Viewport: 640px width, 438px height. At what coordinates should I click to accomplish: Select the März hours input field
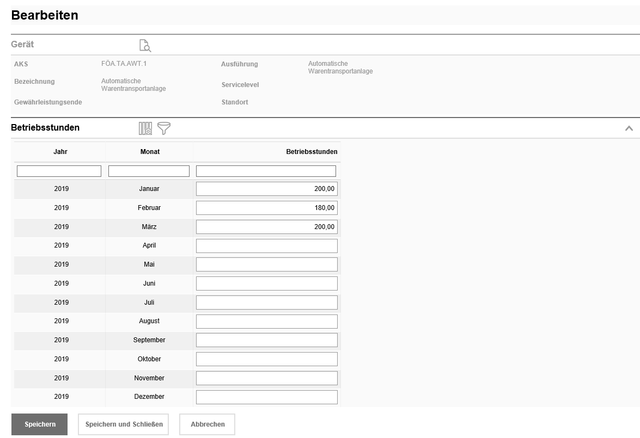coord(266,227)
